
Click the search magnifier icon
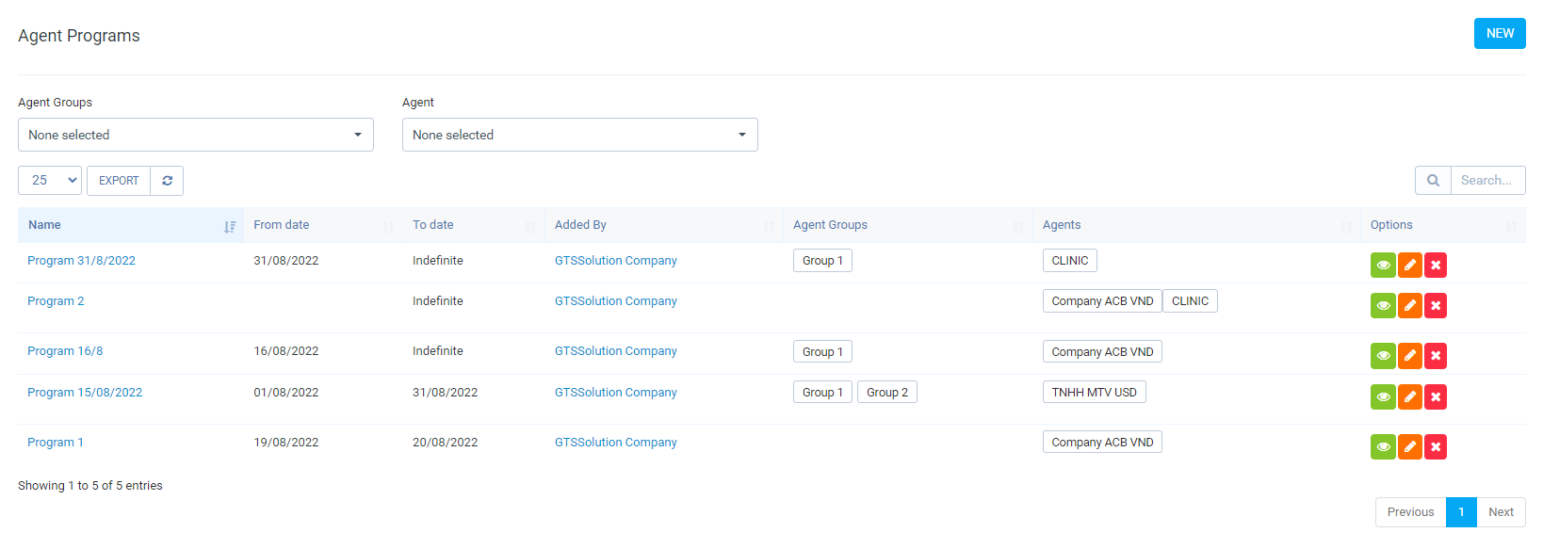(x=1433, y=181)
